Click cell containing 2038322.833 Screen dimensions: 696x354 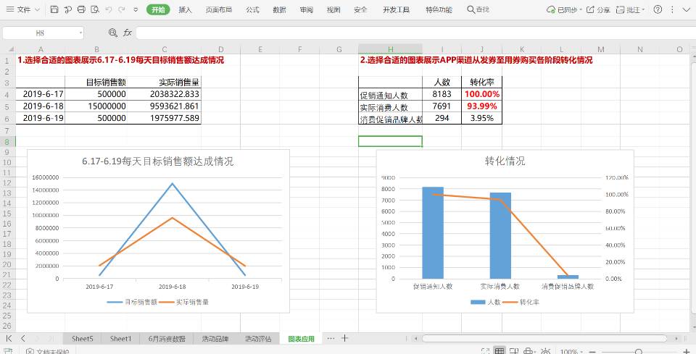[165, 94]
